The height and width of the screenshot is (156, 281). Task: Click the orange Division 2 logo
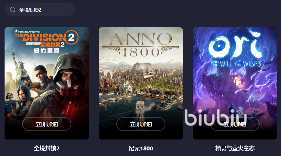(47, 37)
